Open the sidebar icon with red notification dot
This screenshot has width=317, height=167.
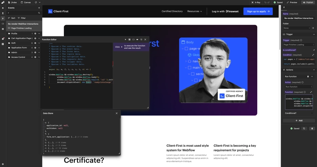(x=3, y=38)
